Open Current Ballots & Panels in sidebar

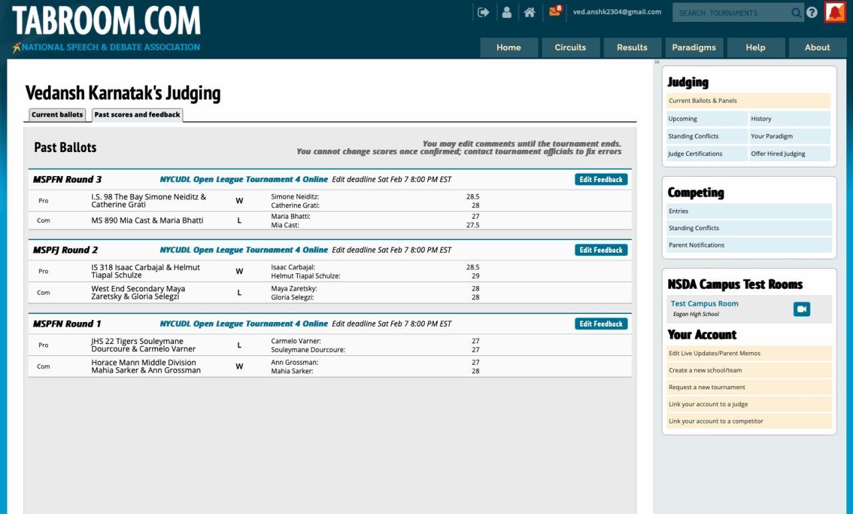(748, 101)
